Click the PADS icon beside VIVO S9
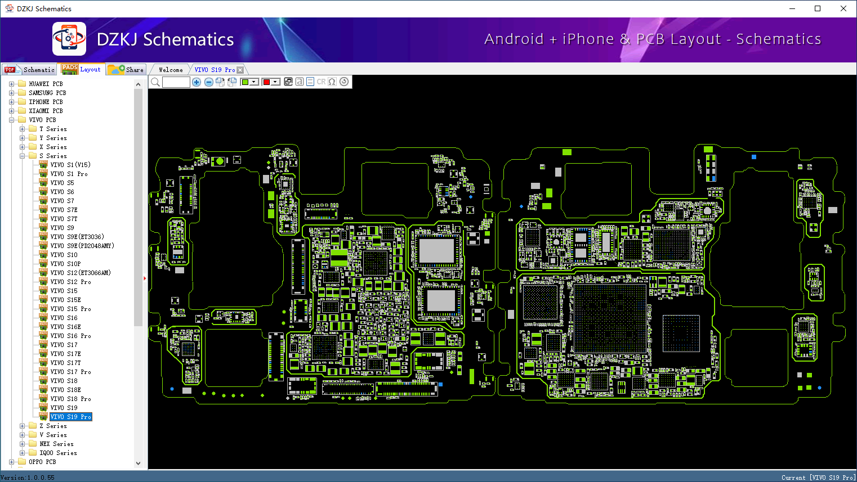 point(43,228)
